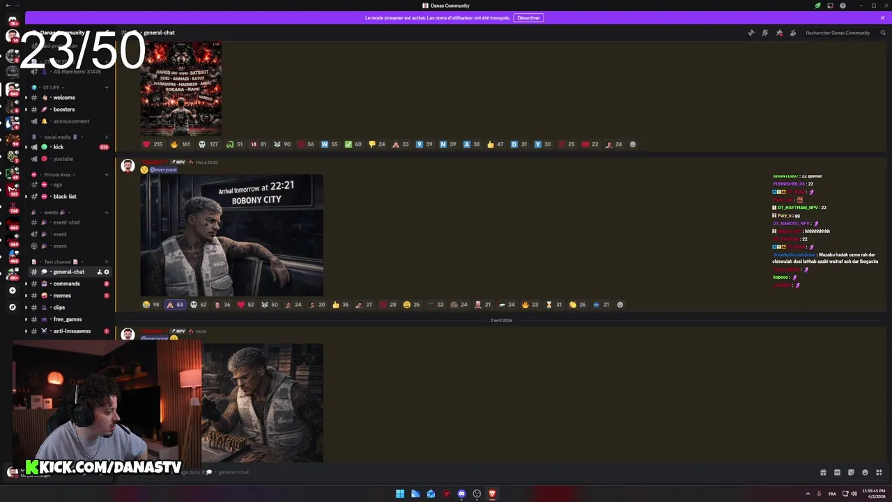The image size is (892, 502).
Task: Click general-chat invite people icon
Action: [x=100, y=272]
